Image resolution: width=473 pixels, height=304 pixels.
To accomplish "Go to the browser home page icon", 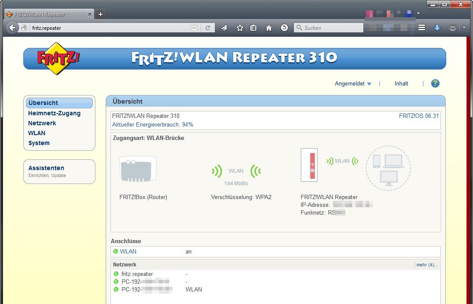I will 269,28.
